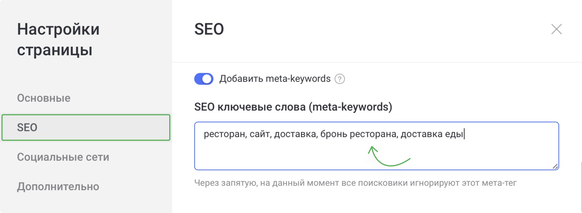Disable the "Добавить meta-keywords" toggle
This screenshot has width=582, height=213.
coord(204,79)
